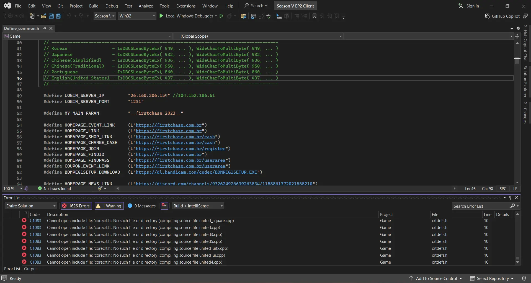Click the Find in Files folder icon
531x283 pixels.
click(243, 16)
